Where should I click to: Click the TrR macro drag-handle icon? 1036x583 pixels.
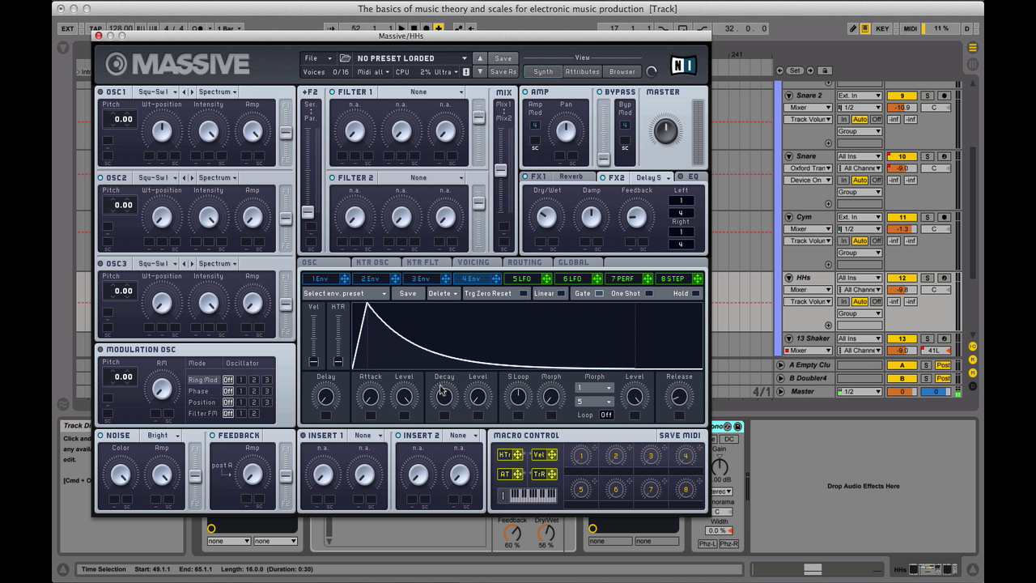coord(552,474)
